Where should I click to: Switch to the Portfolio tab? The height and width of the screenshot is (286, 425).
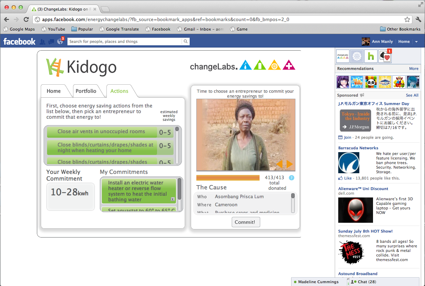click(x=86, y=91)
